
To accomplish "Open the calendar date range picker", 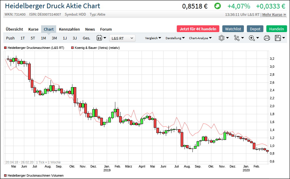I will pos(99,38).
